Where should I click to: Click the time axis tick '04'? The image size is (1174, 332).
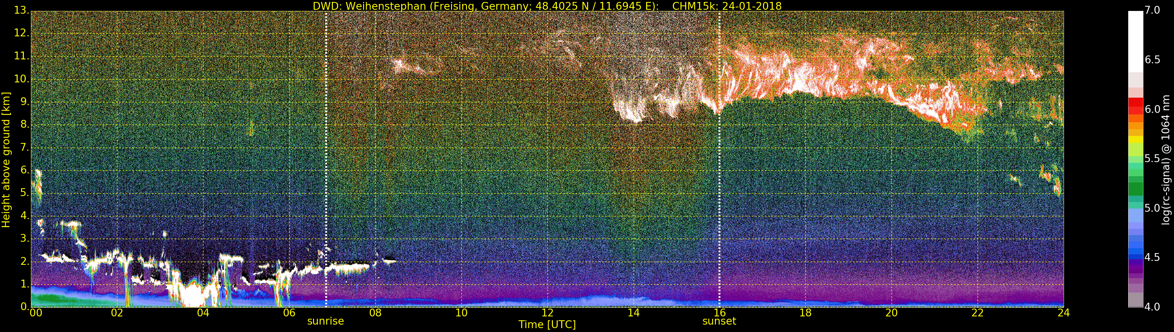click(203, 313)
